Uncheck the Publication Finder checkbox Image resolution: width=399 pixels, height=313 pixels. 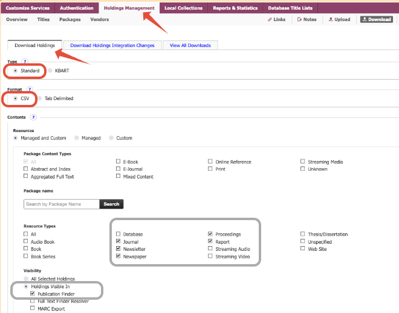32,294
